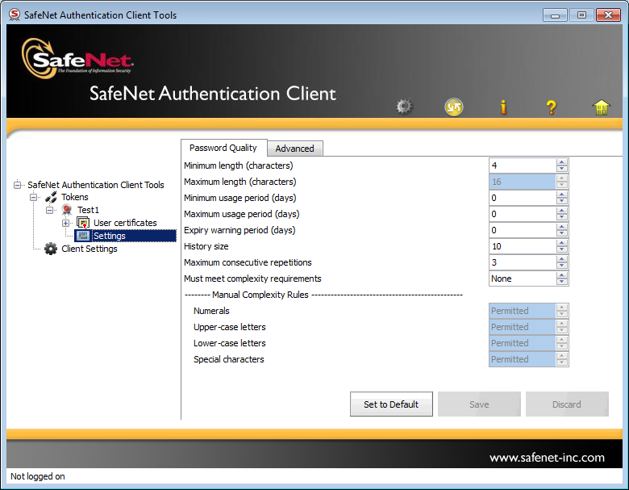Collapse the Test1 tree node
This screenshot has height=490, width=629.
click(x=49, y=210)
